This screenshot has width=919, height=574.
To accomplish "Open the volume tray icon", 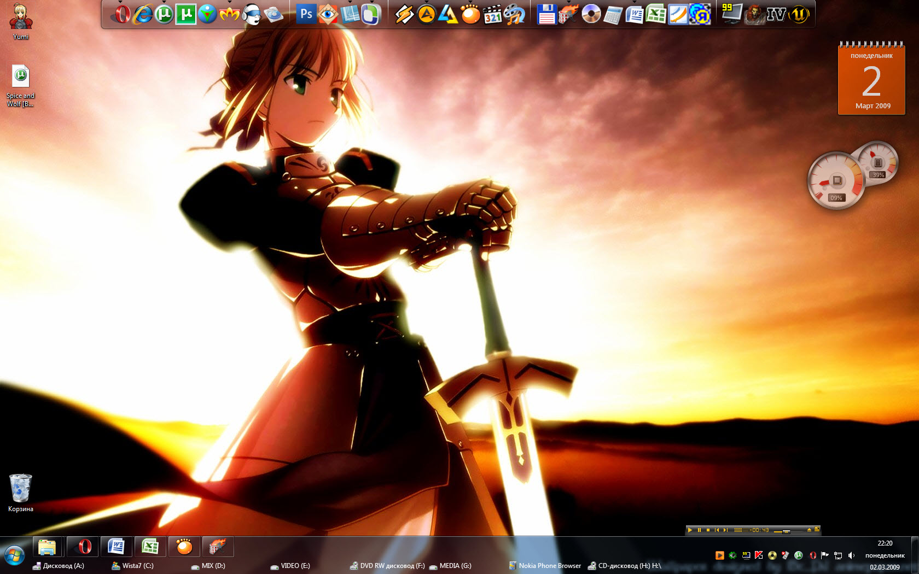I will pos(851,555).
